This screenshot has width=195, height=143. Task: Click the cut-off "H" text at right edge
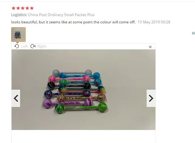[193, 33]
